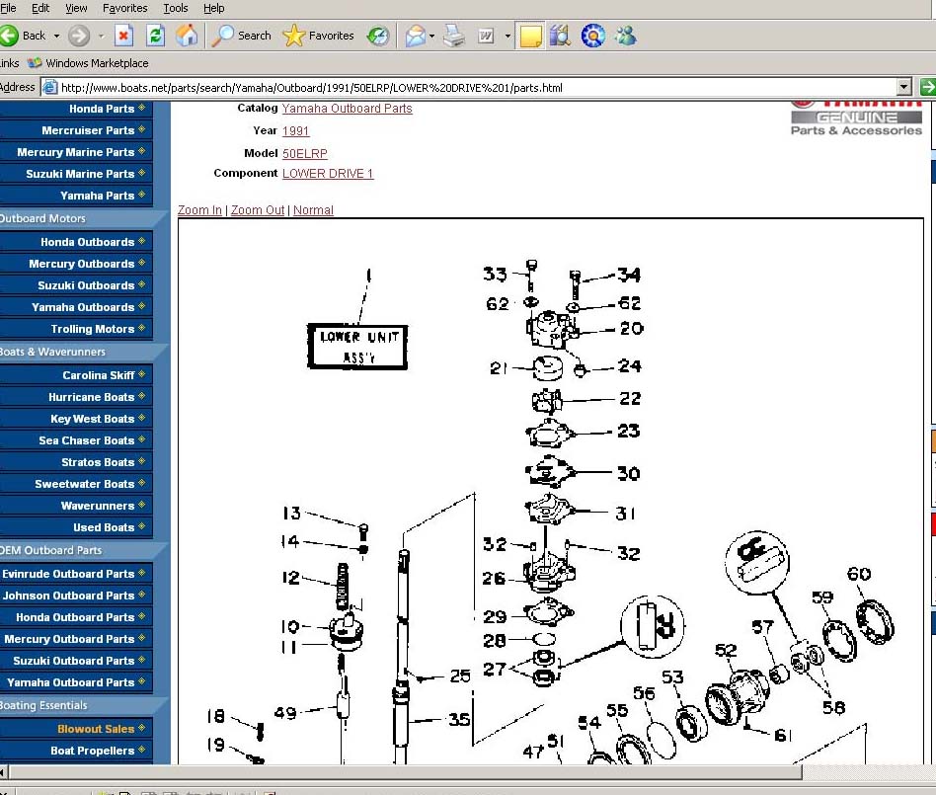This screenshot has width=936, height=795.
Task: Go to the Home page icon
Action: point(187,36)
